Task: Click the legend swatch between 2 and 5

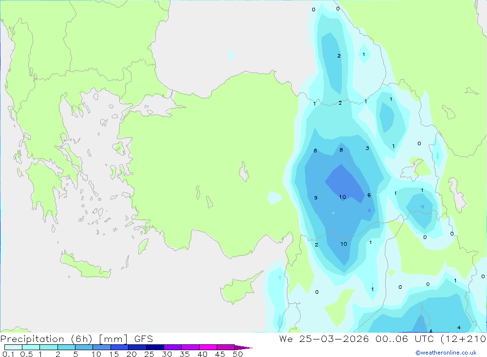Action: point(66,347)
